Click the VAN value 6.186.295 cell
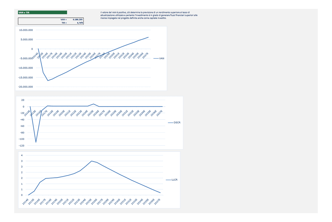 [77, 19]
